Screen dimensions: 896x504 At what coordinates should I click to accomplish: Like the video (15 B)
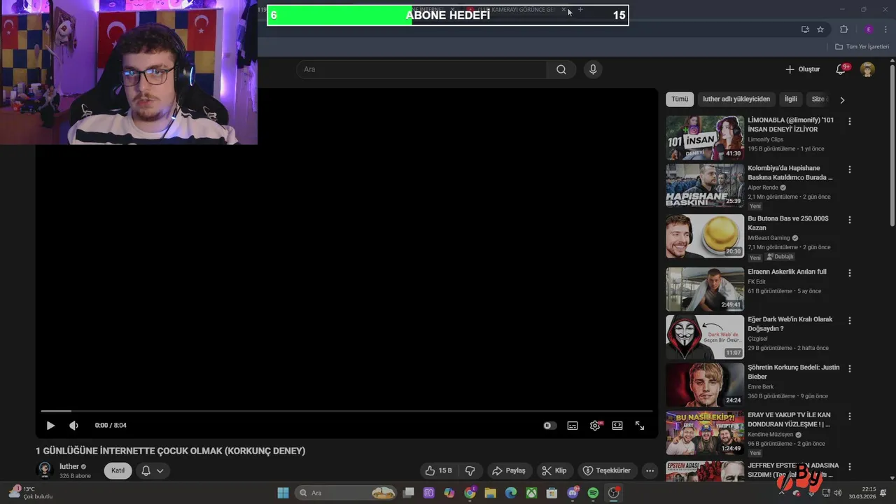pos(439,470)
